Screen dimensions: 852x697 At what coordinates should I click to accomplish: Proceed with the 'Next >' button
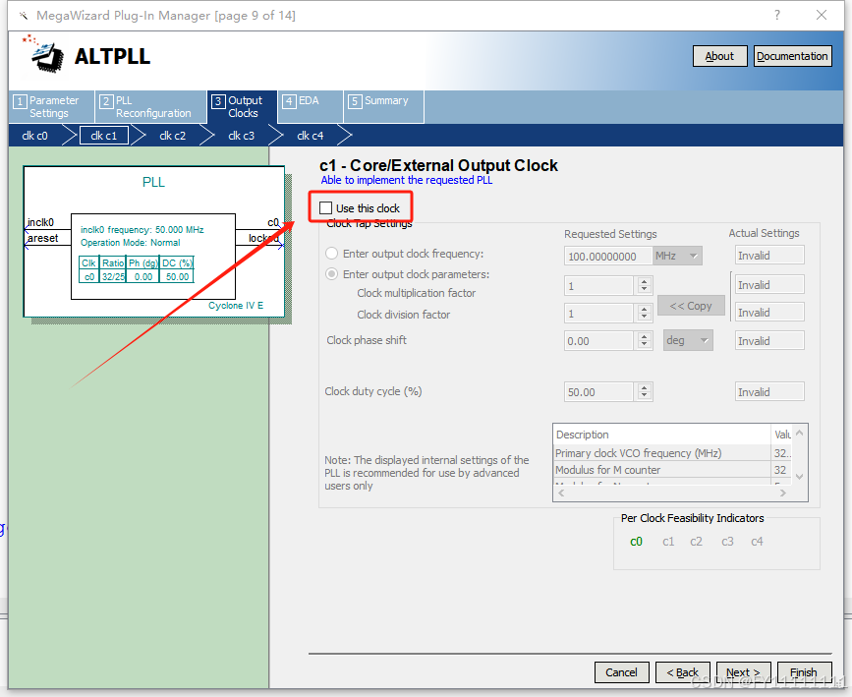tap(743, 672)
